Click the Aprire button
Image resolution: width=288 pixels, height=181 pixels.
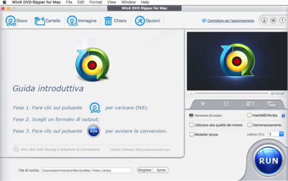click(x=161, y=170)
